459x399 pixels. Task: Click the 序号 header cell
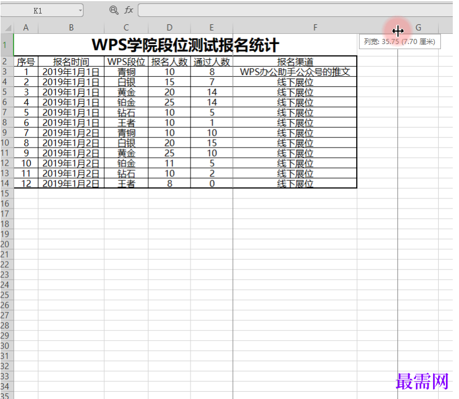click(x=26, y=62)
